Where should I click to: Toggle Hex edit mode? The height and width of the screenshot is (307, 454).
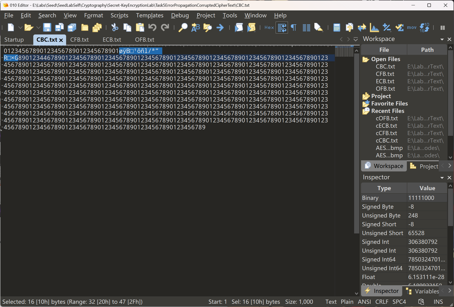click(269, 27)
